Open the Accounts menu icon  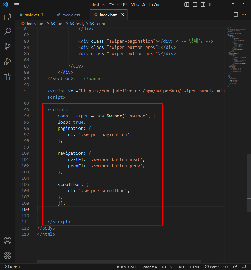(x=8, y=241)
